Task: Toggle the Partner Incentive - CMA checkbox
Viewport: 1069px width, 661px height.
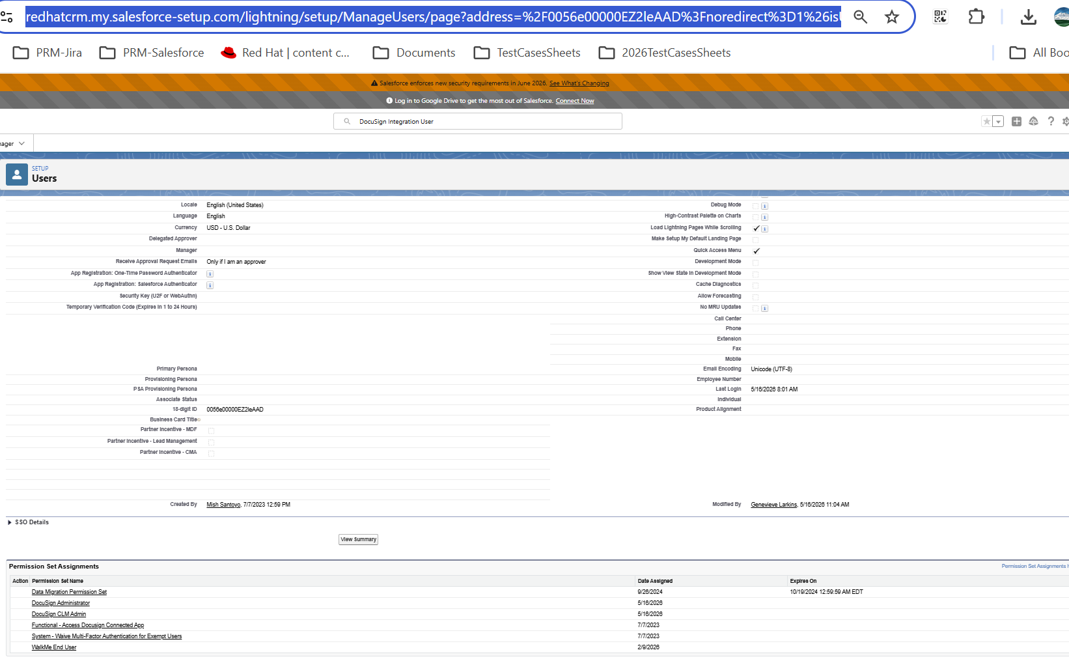Action: click(x=211, y=453)
